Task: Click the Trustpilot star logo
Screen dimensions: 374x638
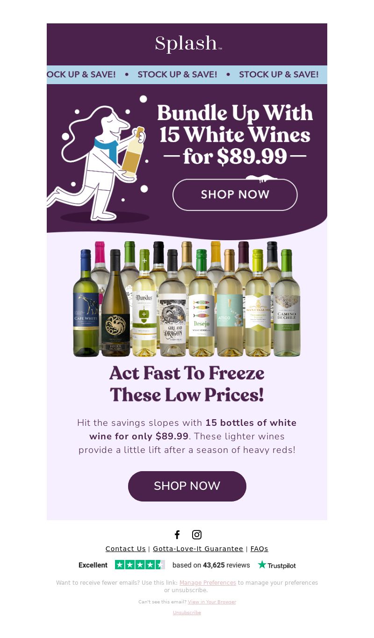Action: click(x=277, y=565)
